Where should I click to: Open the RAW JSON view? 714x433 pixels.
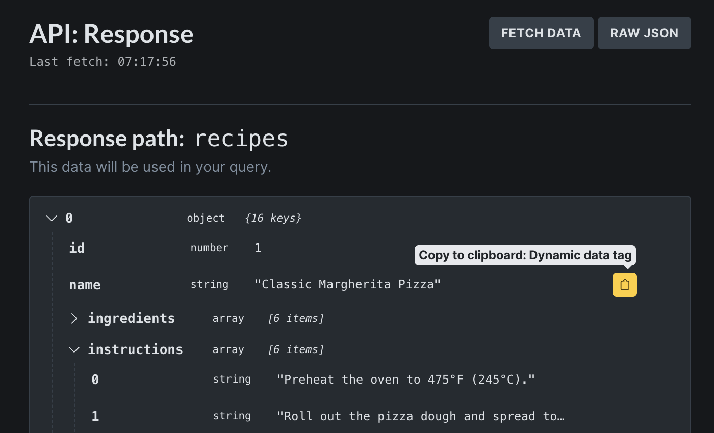[x=644, y=33]
